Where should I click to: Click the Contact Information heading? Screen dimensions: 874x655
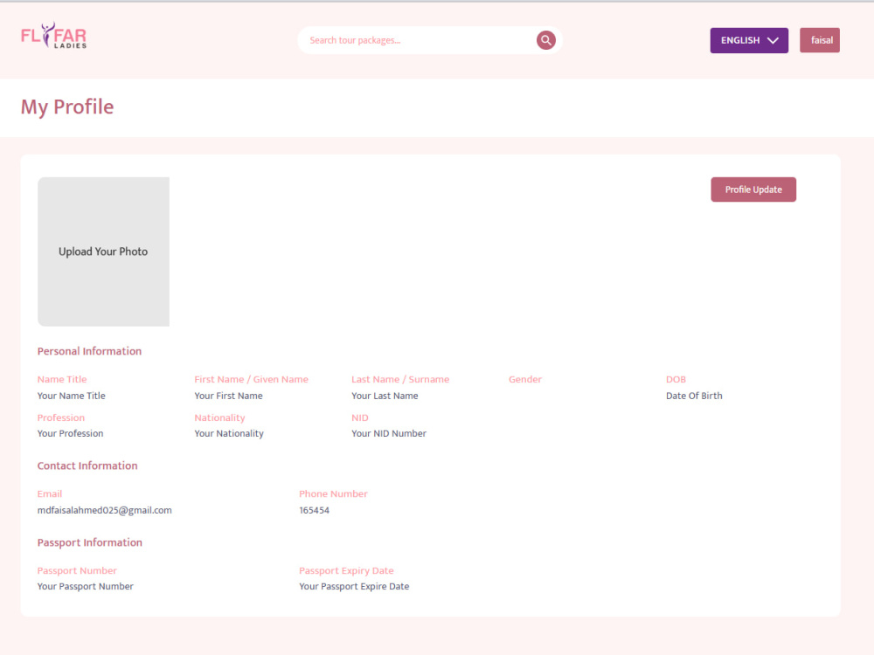click(87, 466)
